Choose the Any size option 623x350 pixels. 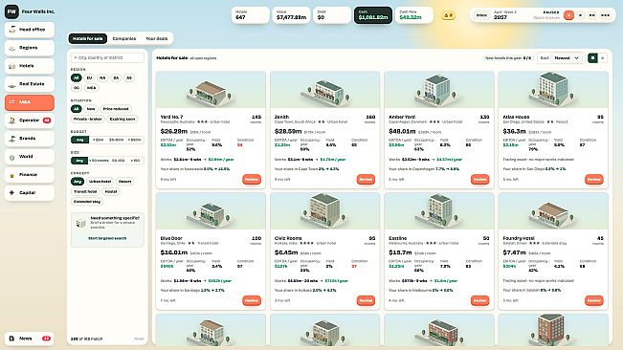click(x=79, y=161)
